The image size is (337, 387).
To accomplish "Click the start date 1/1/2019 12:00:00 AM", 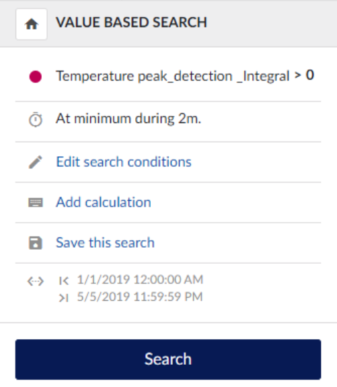I will pos(140,279).
